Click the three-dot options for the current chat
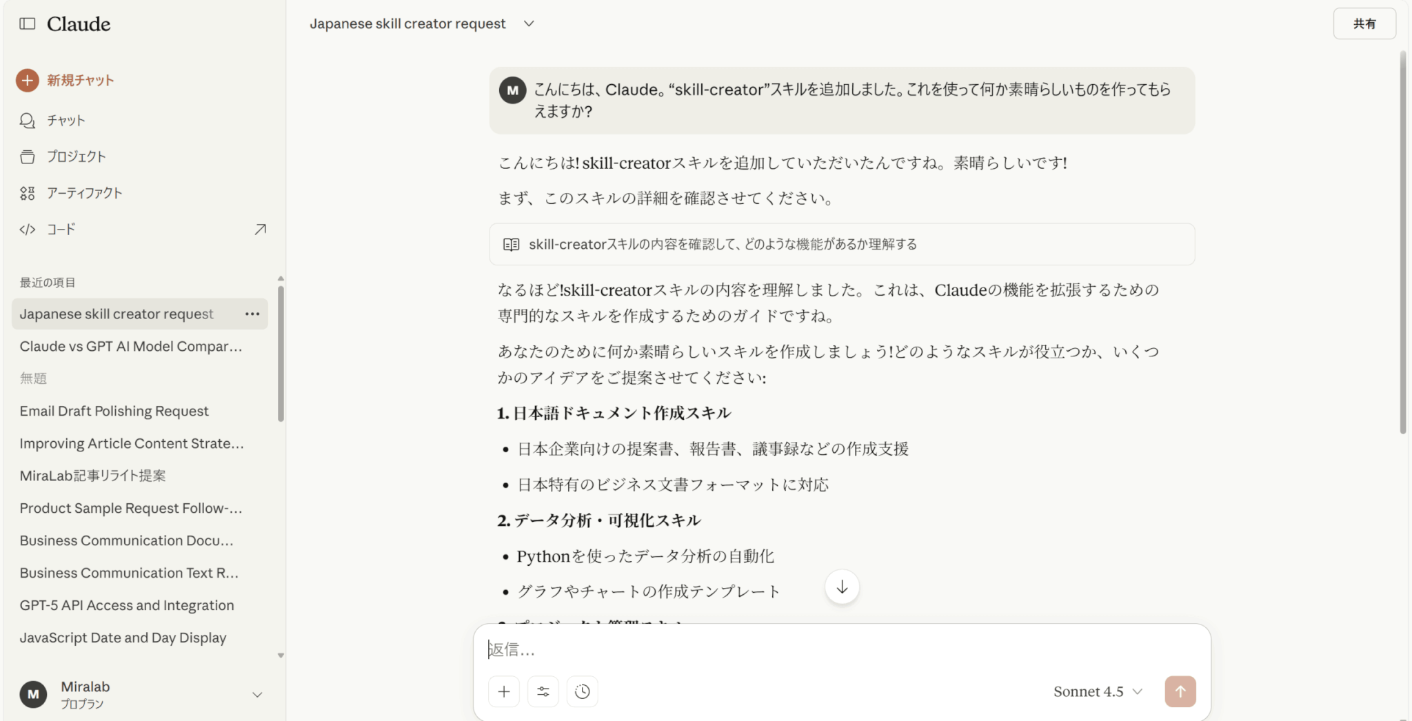 click(252, 314)
